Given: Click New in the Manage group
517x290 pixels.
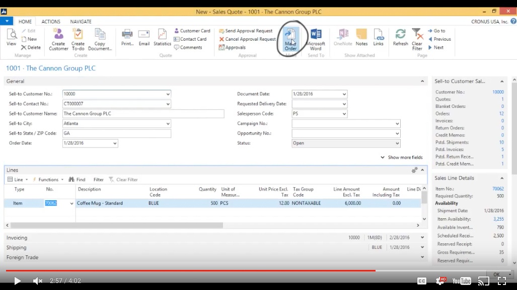Looking at the screenshot, I should [x=29, y=39].
